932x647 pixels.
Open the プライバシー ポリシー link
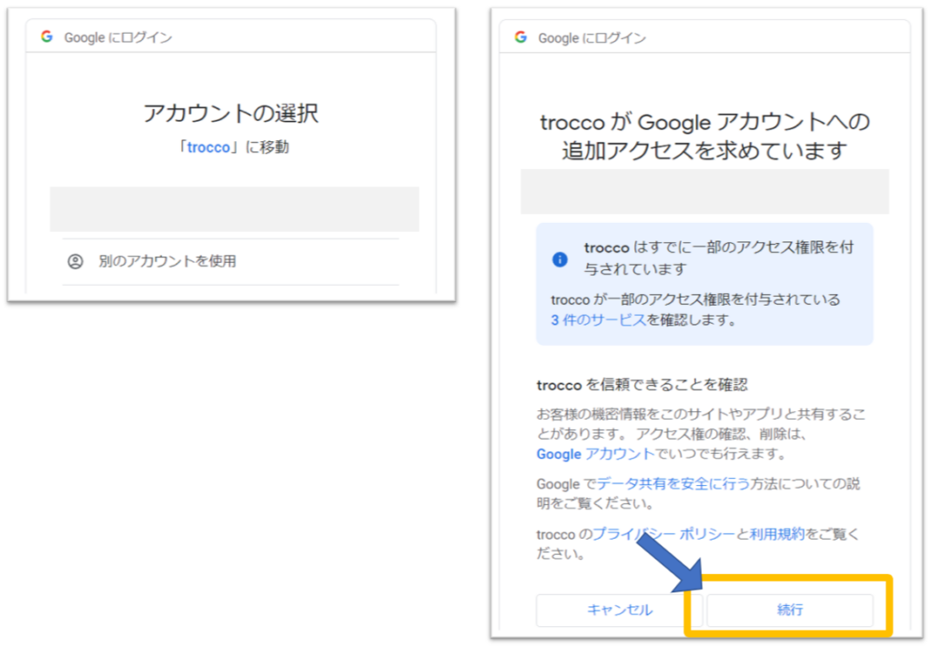point(664,534)
